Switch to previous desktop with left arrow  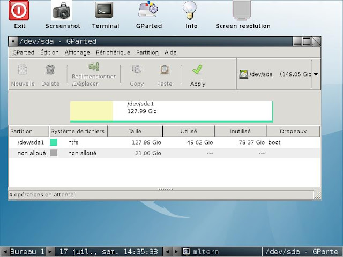5,252
